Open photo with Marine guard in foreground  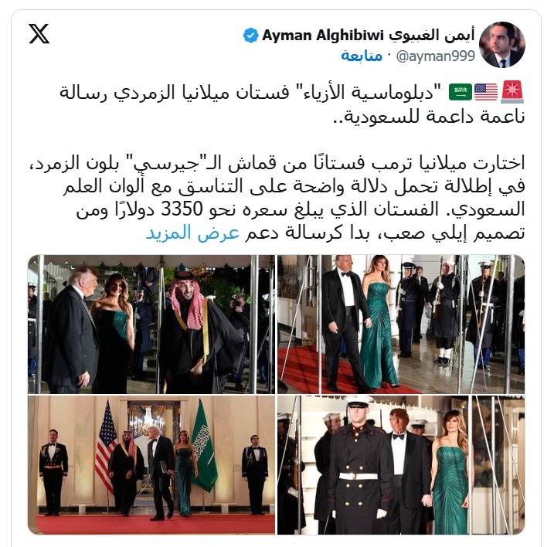(401, 465)
